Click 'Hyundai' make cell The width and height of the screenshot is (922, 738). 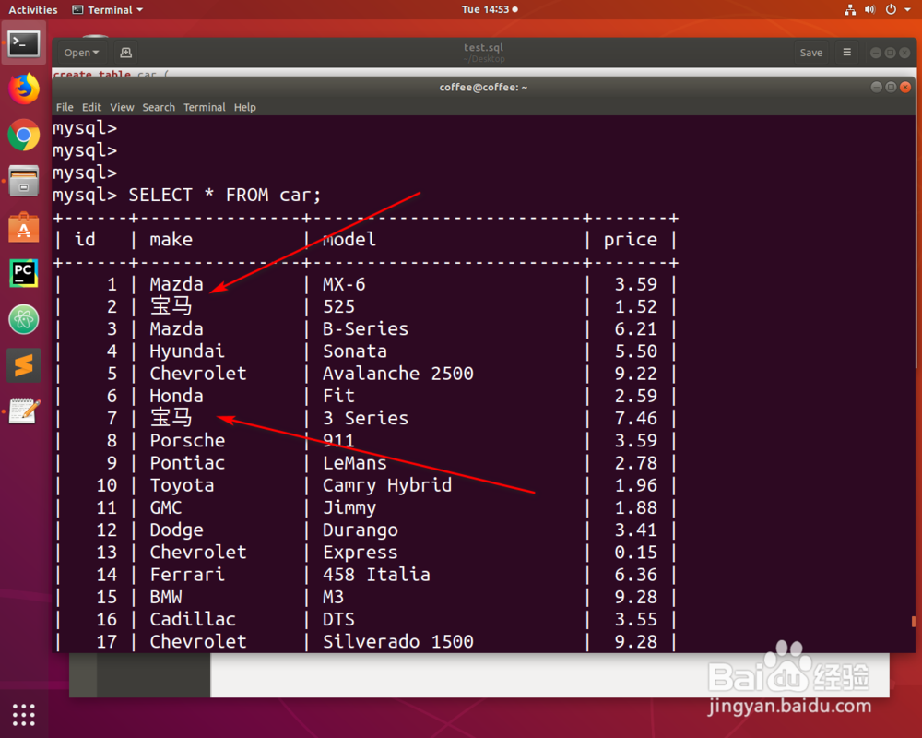click(x=187, y=351)
